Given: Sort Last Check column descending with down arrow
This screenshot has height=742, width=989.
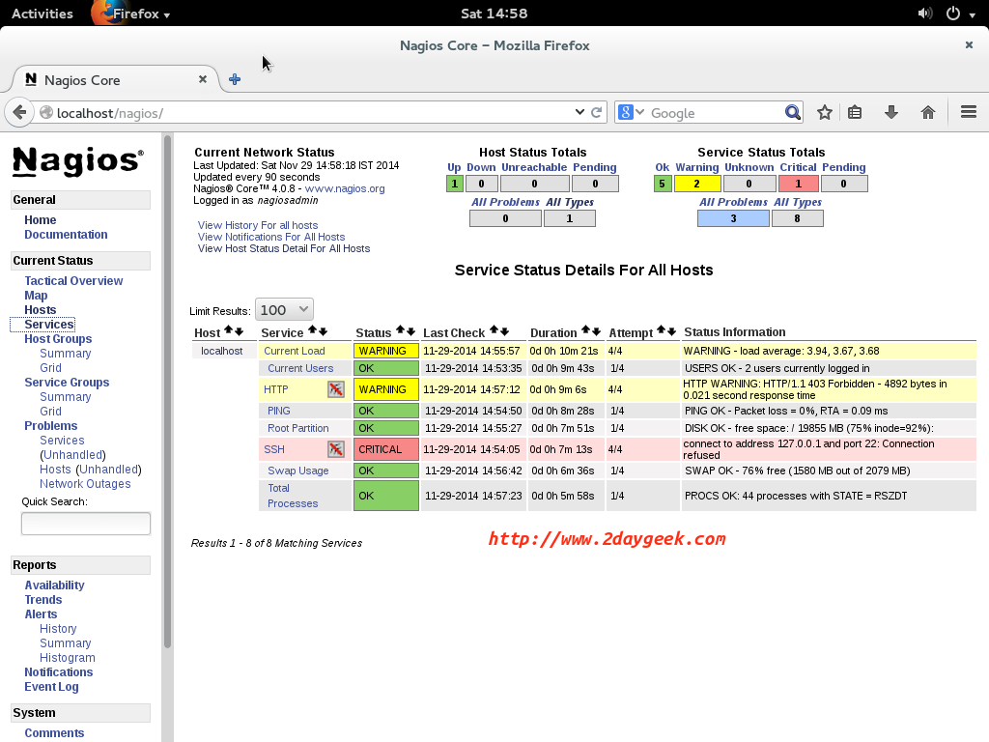Looking at the screenshot, I should [x=504, y=331].
